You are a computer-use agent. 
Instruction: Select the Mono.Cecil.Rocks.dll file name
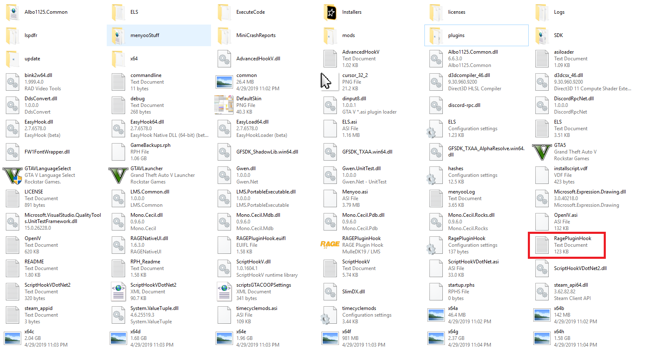[x=471, y=215]
